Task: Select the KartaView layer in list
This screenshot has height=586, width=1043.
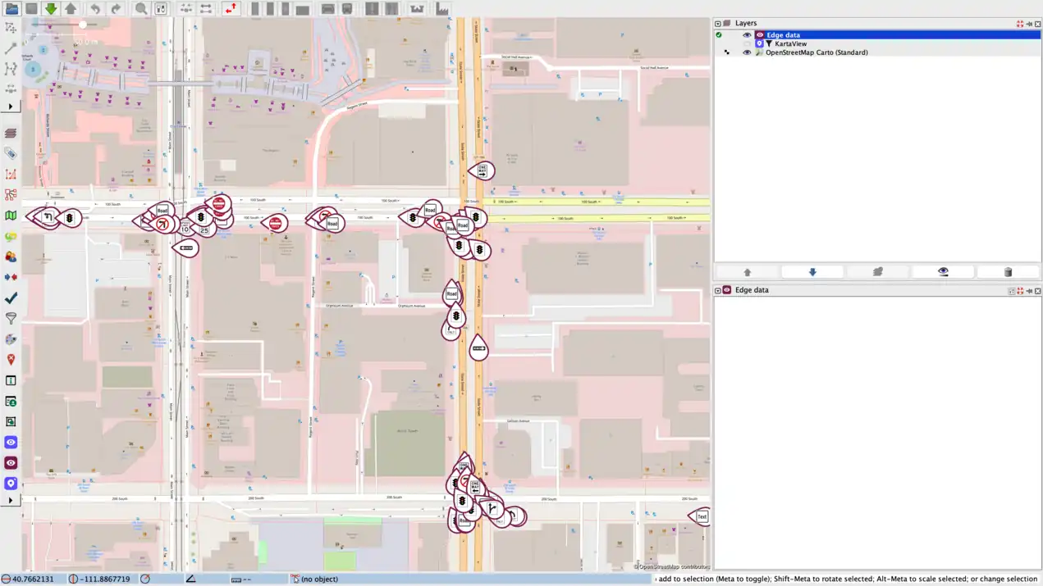Action: (x=790, y=43)
